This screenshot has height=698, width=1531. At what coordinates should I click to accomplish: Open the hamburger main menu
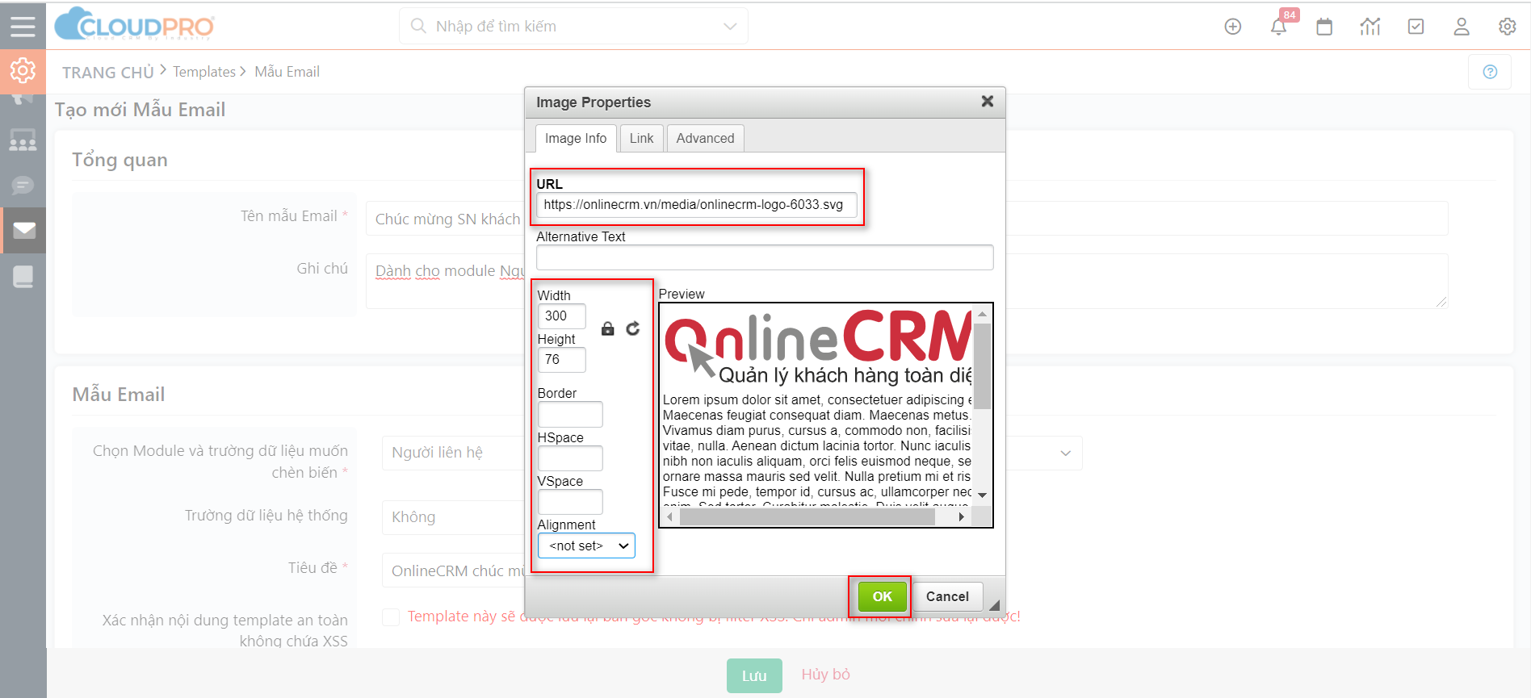coord(23,26)
